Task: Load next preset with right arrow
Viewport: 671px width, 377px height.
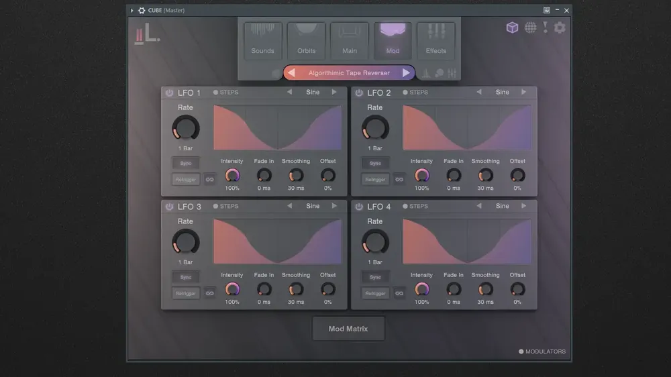Action: pos(406,72)
